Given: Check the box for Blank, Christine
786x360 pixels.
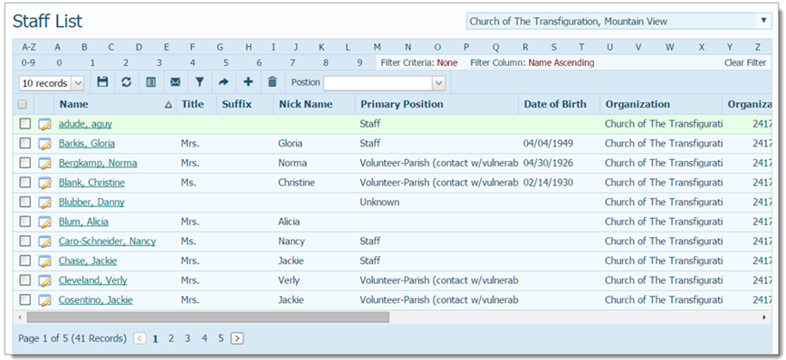Looking at the screenshot, I should tap(24, 182).
